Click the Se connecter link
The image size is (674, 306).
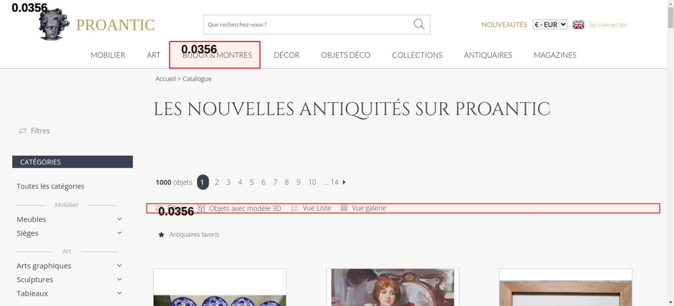click(x=608, y=25)
